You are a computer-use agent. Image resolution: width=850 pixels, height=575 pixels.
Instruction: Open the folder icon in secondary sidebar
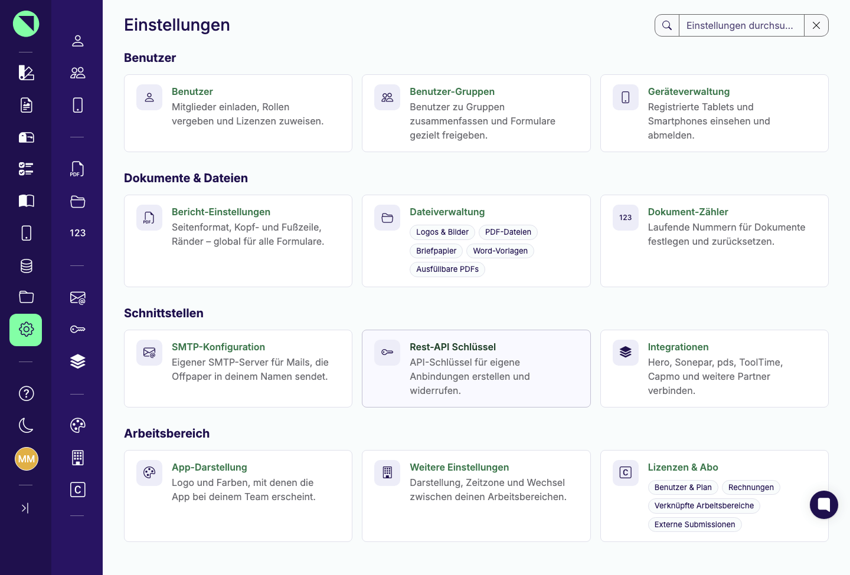(x=77, y=201)
